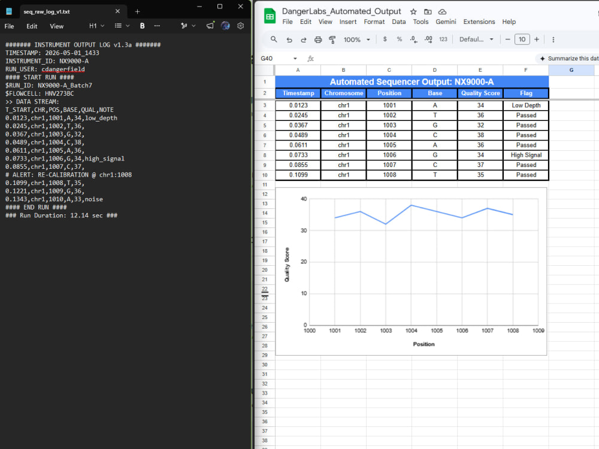Click the Automated Sequencer Output title cell

coord(412,81)
